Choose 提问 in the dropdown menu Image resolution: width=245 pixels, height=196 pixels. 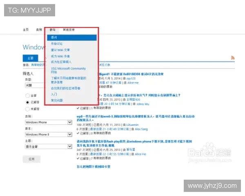coord(72,38)
